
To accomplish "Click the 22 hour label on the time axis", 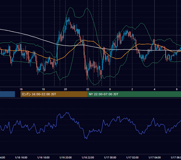I will pos(88,89).
